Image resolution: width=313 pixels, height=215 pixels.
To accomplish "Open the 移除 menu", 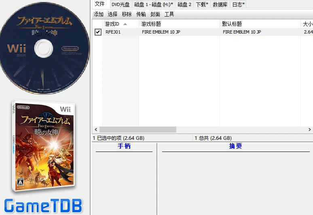I will [127, 14].
